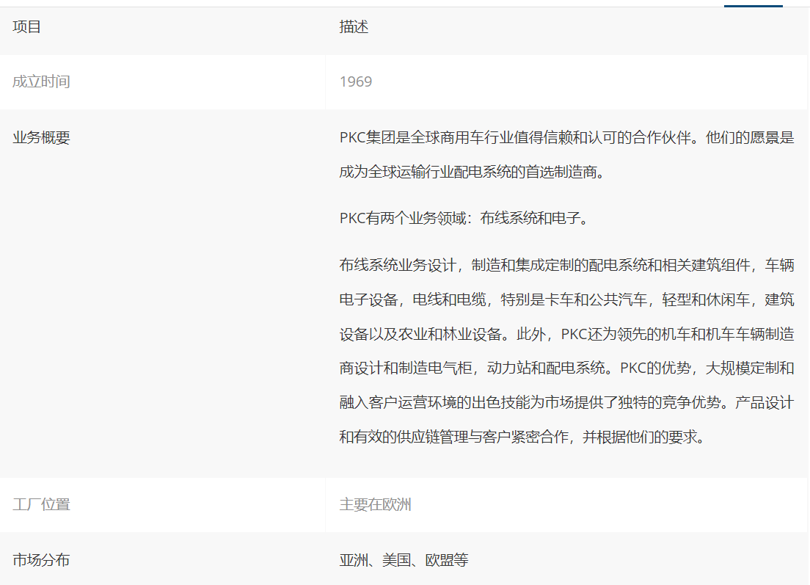Click the 描述 column header
The width and height of the screenshot is (810, 585).
[x=354, y=27]
